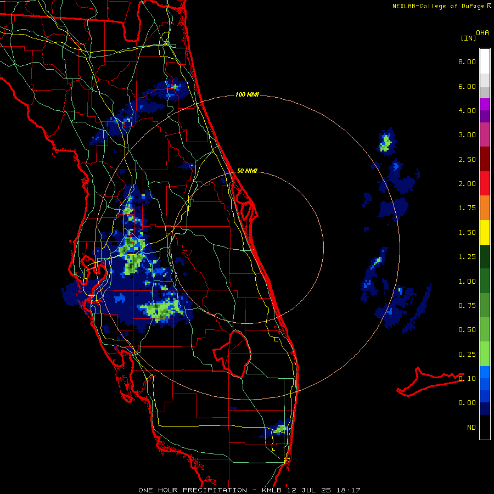This screenshot has width=494, height=494.
Task: Click the Grand Bahama island outline
Action: (430, 381)
